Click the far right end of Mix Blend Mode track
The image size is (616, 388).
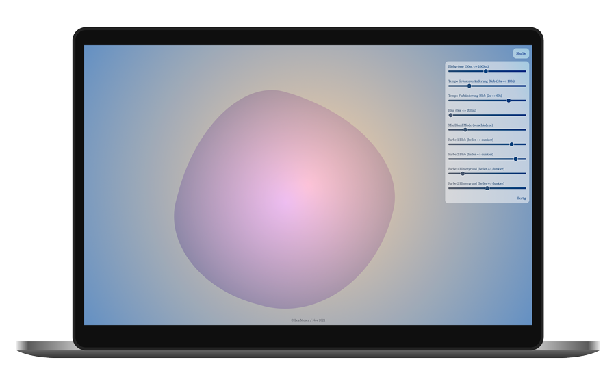525,129
